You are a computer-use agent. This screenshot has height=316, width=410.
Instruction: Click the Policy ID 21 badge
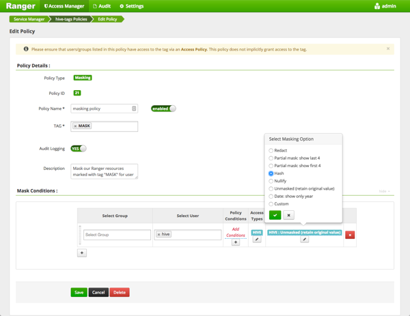point(77,93)
